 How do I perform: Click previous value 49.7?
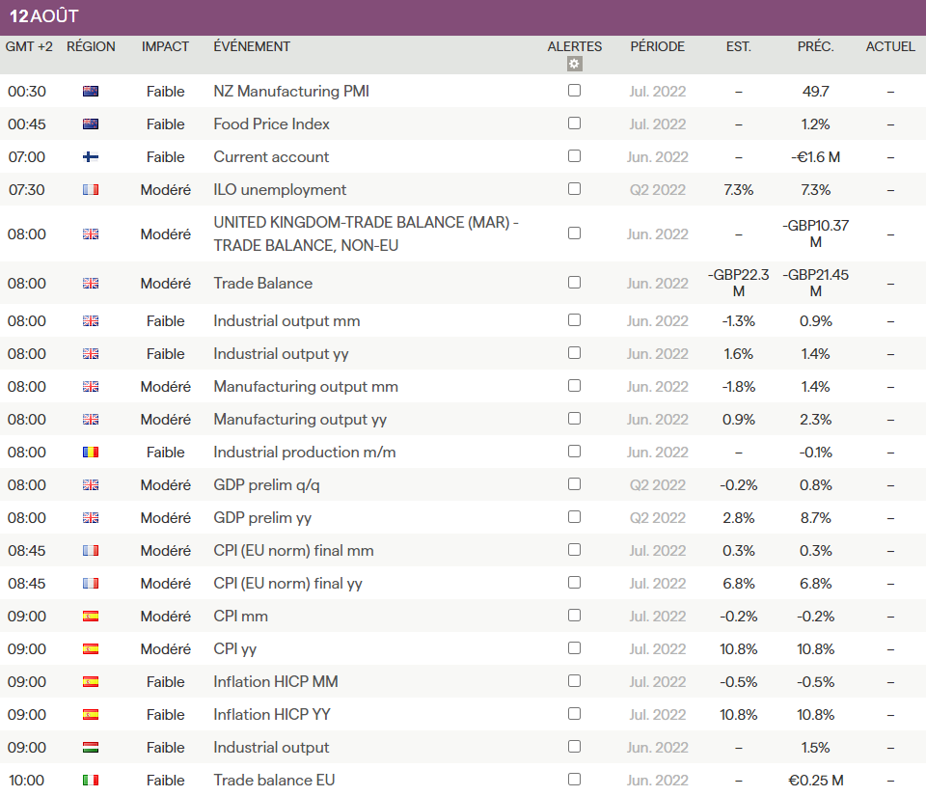click(x=816, y=92)
